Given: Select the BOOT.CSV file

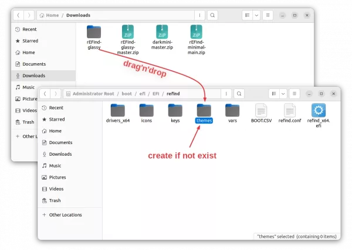Looking at the screenshot, I should coord(261,110).
